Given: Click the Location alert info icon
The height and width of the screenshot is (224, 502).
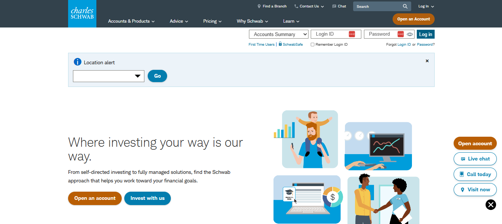Looking at the screenshot, I should tap(77, 62).
